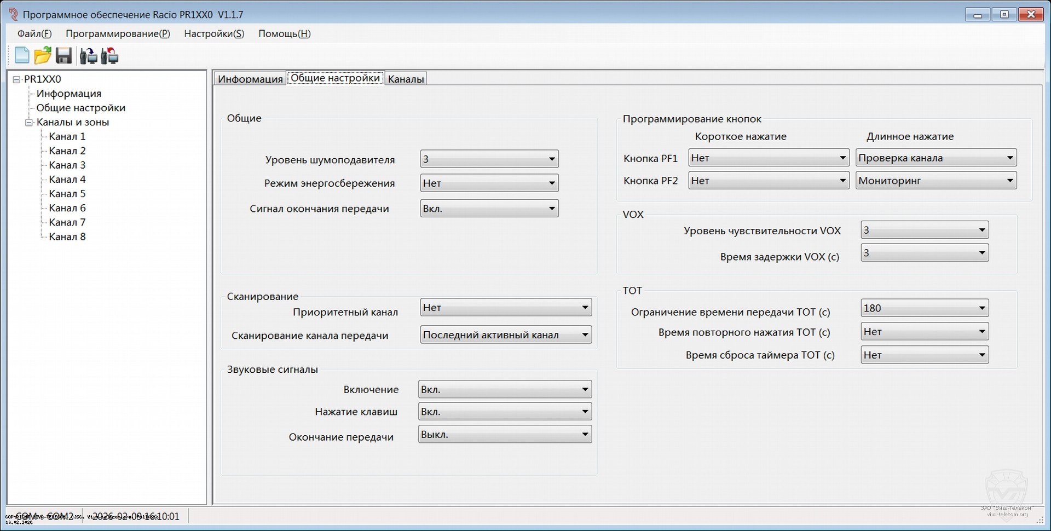Collapse the PR1XX0 root tree node
The height and width of the screenshot is (531, 1051).
[16, 79]
